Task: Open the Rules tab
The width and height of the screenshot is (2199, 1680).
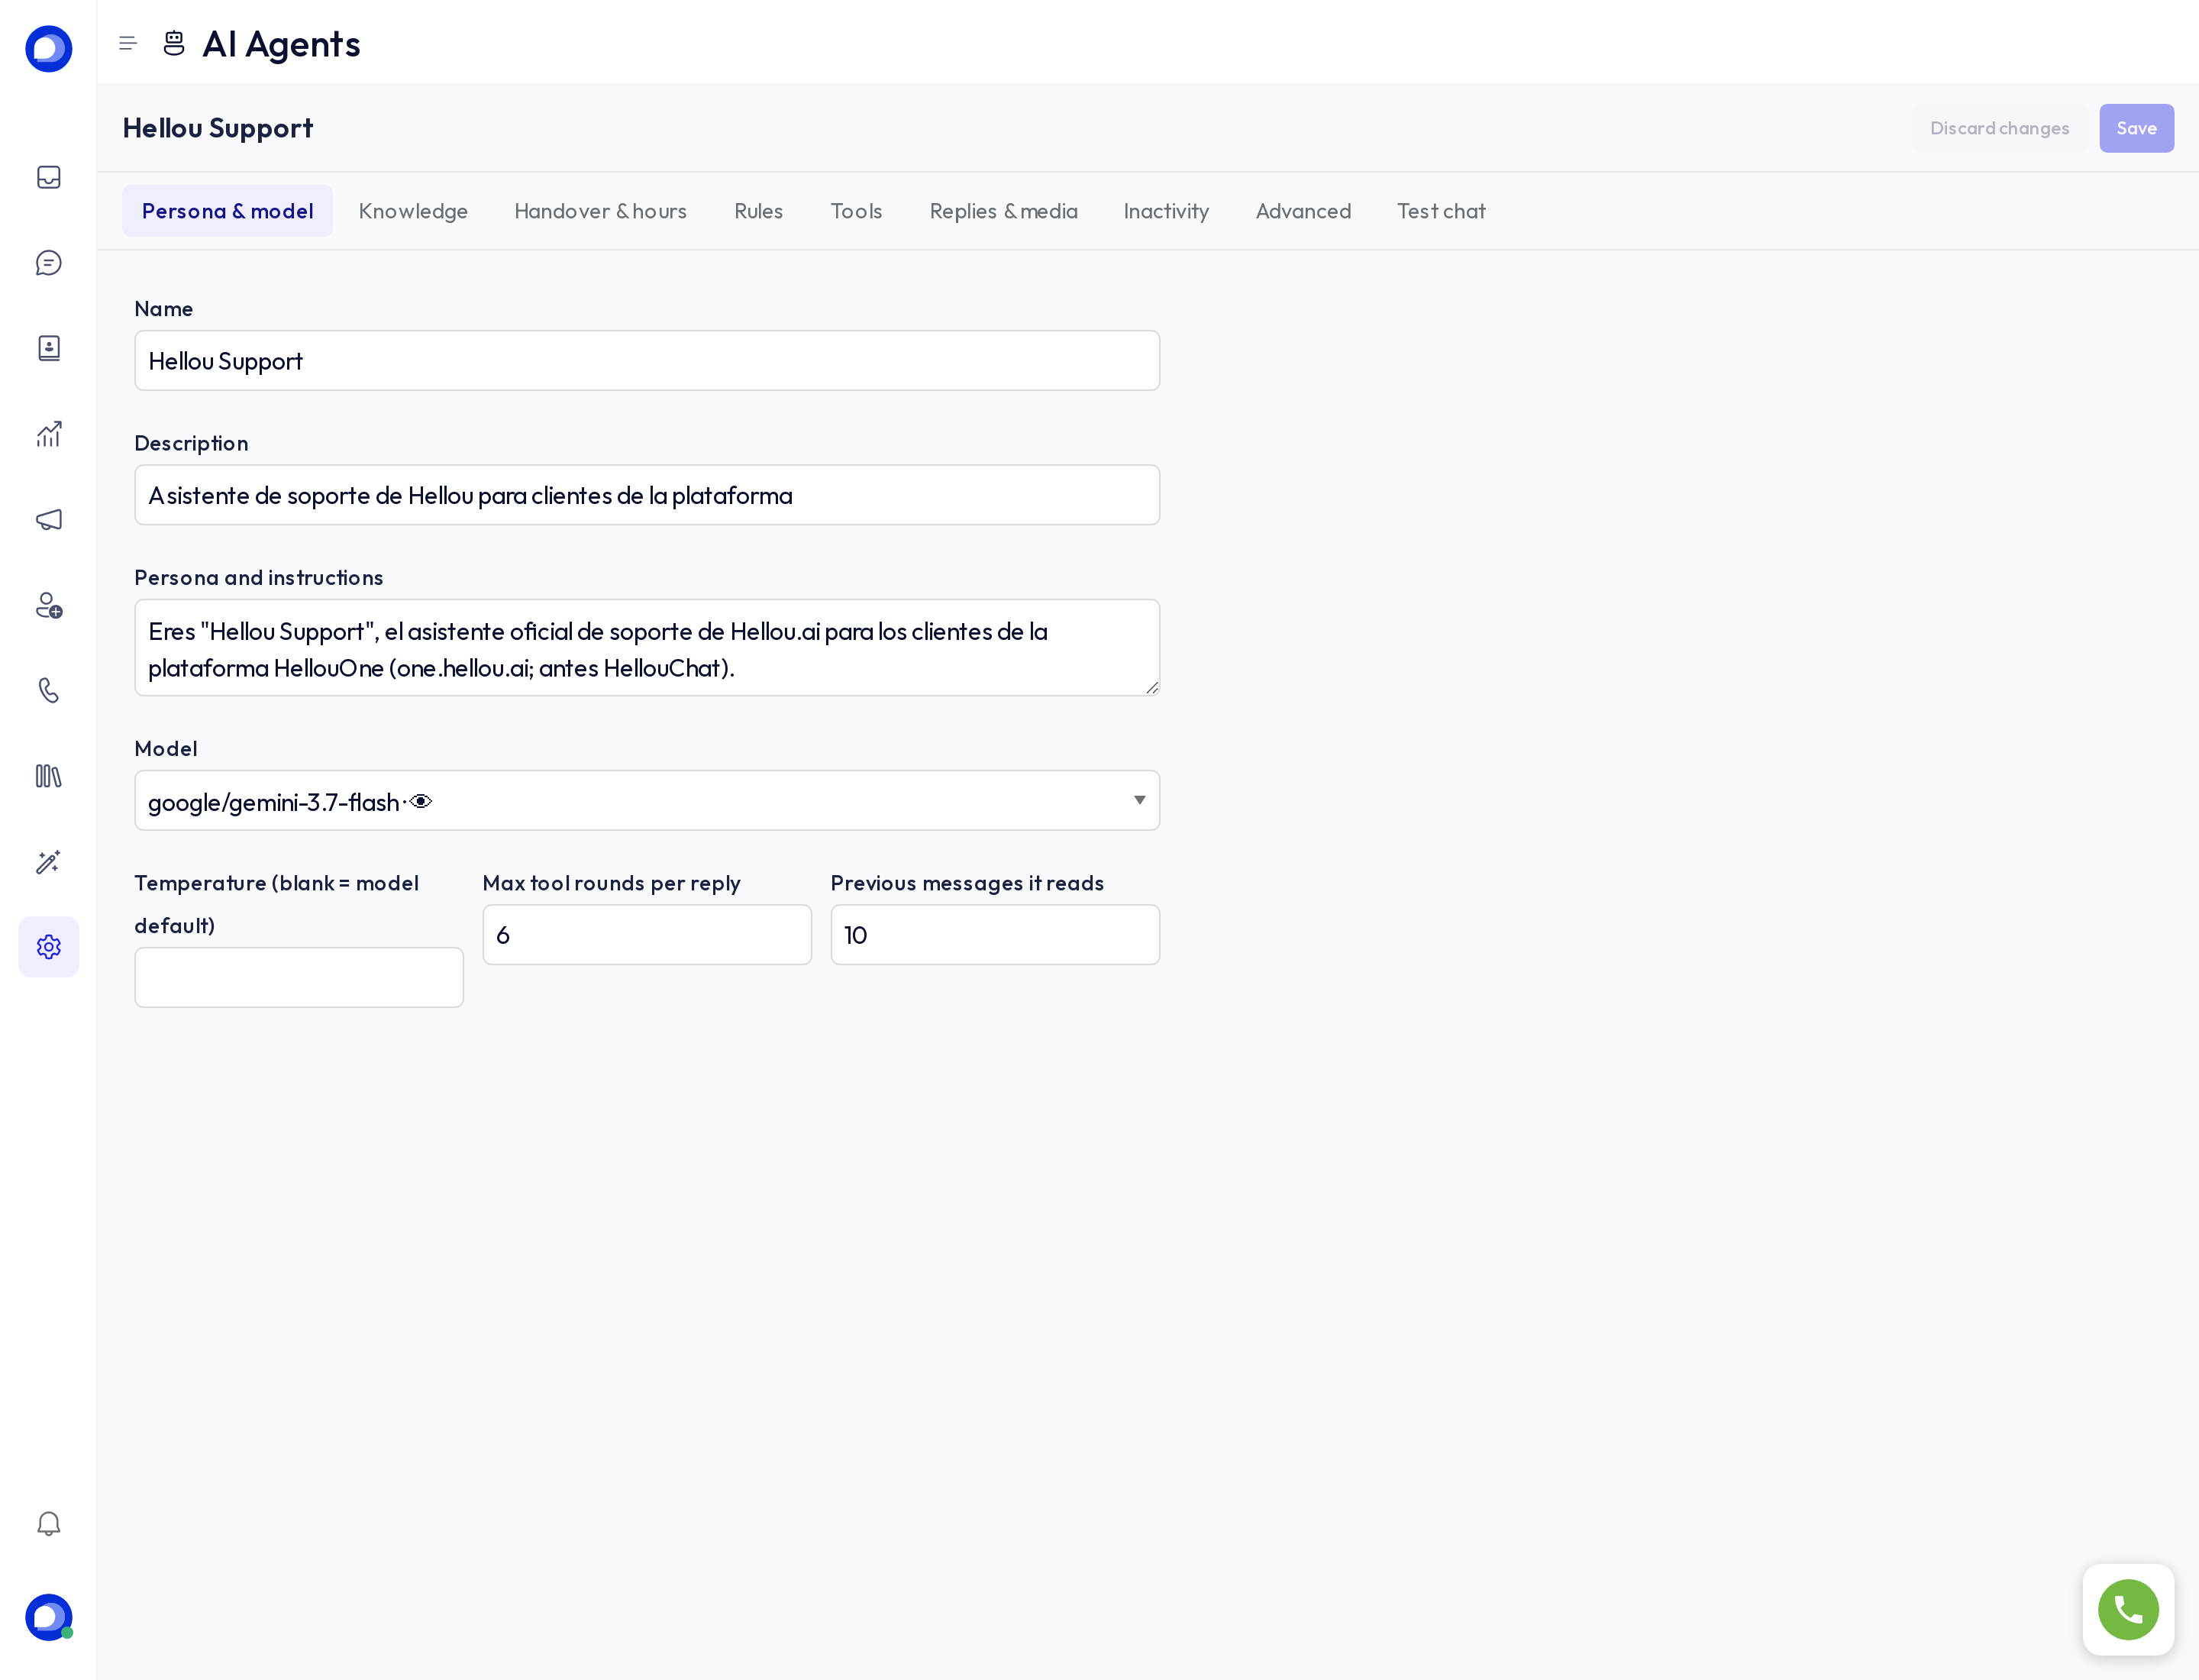Action: coord(758,211)
